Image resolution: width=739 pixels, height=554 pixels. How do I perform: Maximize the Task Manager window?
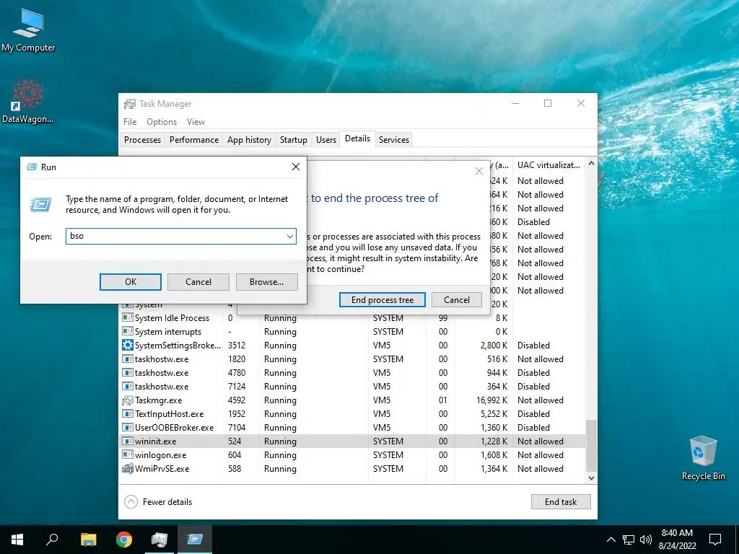coord(548,104)
